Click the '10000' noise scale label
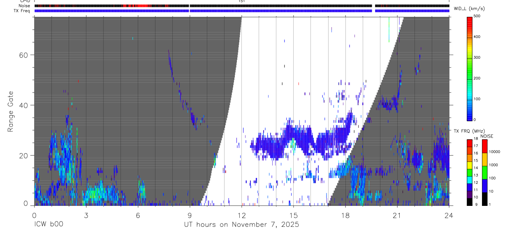 pos(494,152)
